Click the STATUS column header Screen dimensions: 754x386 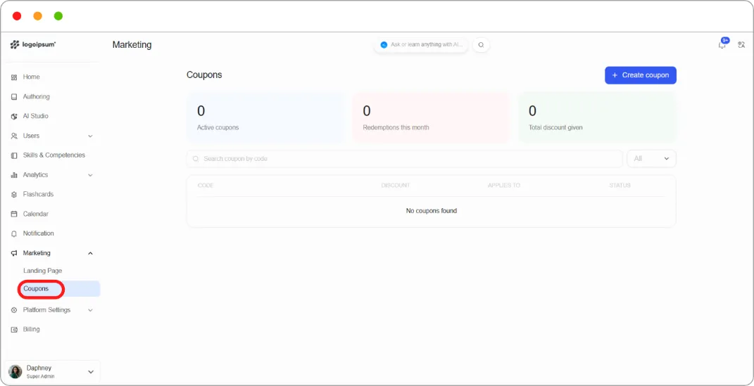click(x=620, y=186)
